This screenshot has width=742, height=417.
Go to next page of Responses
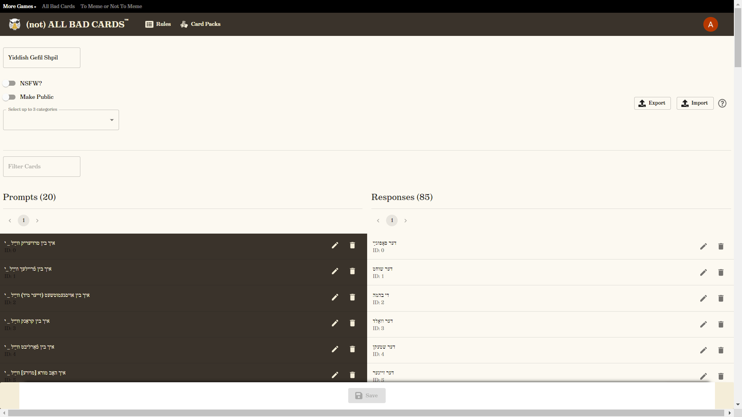(x=405, y=221)
